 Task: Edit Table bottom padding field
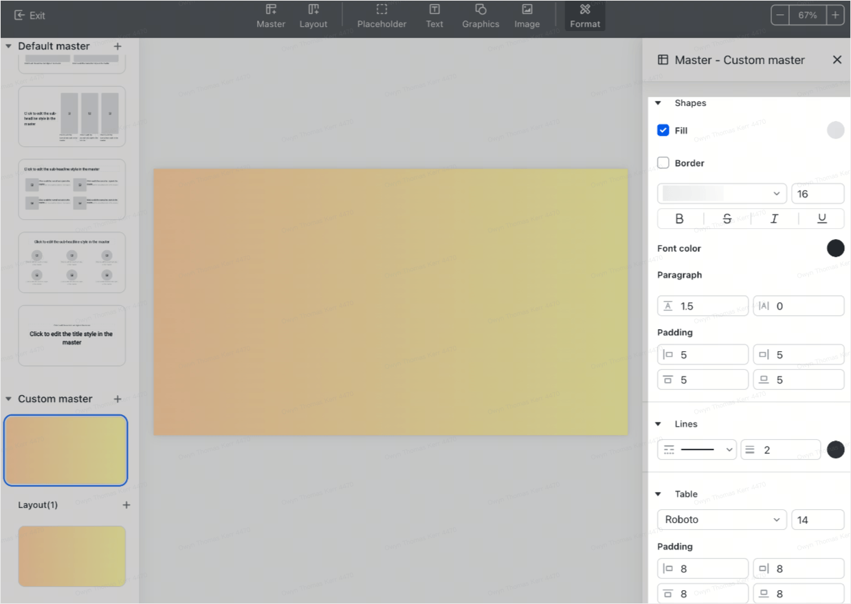pyautogui.click(x=799, y=593)
